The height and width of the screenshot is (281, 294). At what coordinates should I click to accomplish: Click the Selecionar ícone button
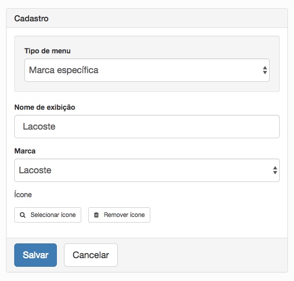click(48, 215)
